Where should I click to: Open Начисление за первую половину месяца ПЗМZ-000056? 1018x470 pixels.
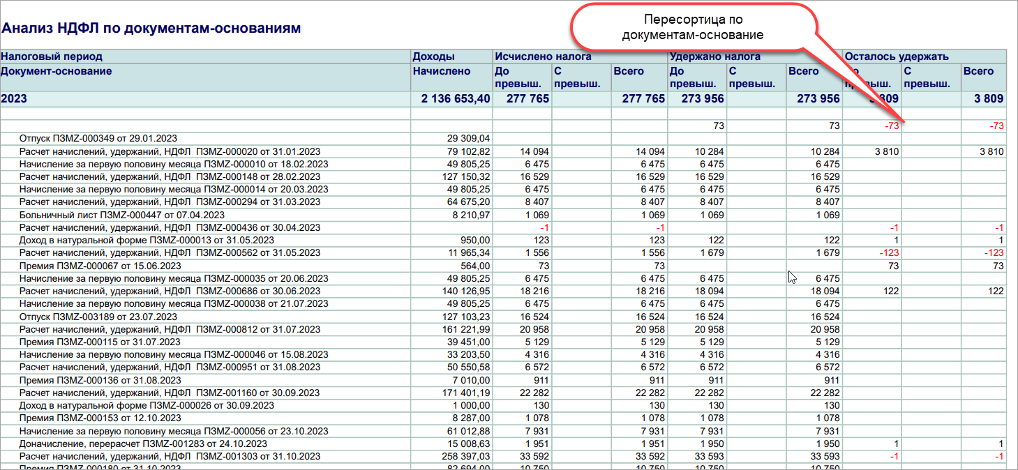point(174,431)
